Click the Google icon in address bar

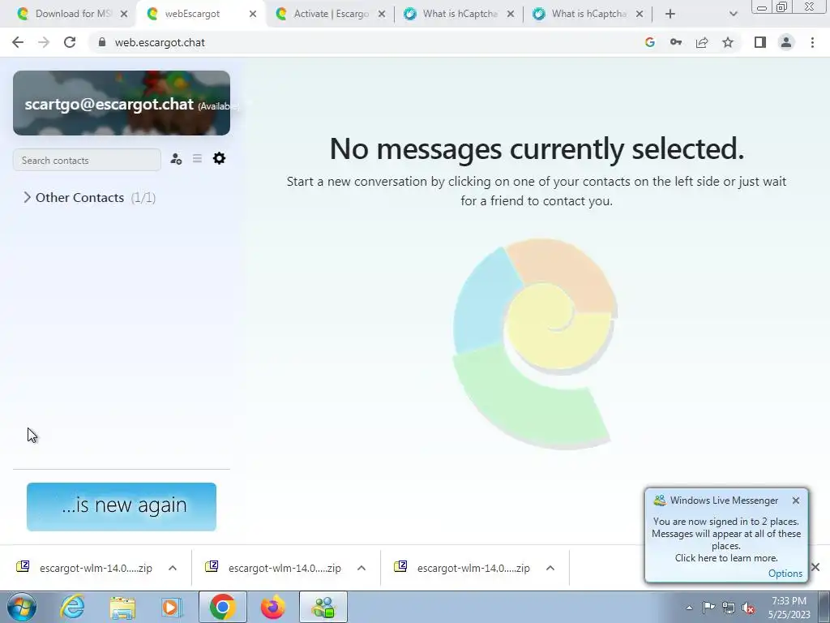(x=650, y=42)
